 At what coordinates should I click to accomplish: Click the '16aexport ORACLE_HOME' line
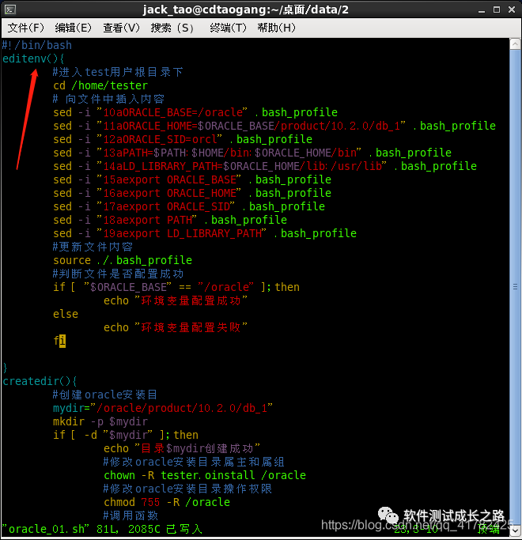(x=192, y=193)
